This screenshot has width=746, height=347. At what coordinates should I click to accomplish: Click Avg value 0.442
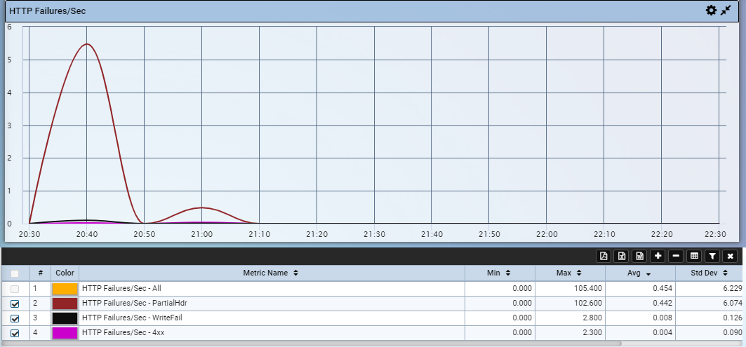pos(662,303)
